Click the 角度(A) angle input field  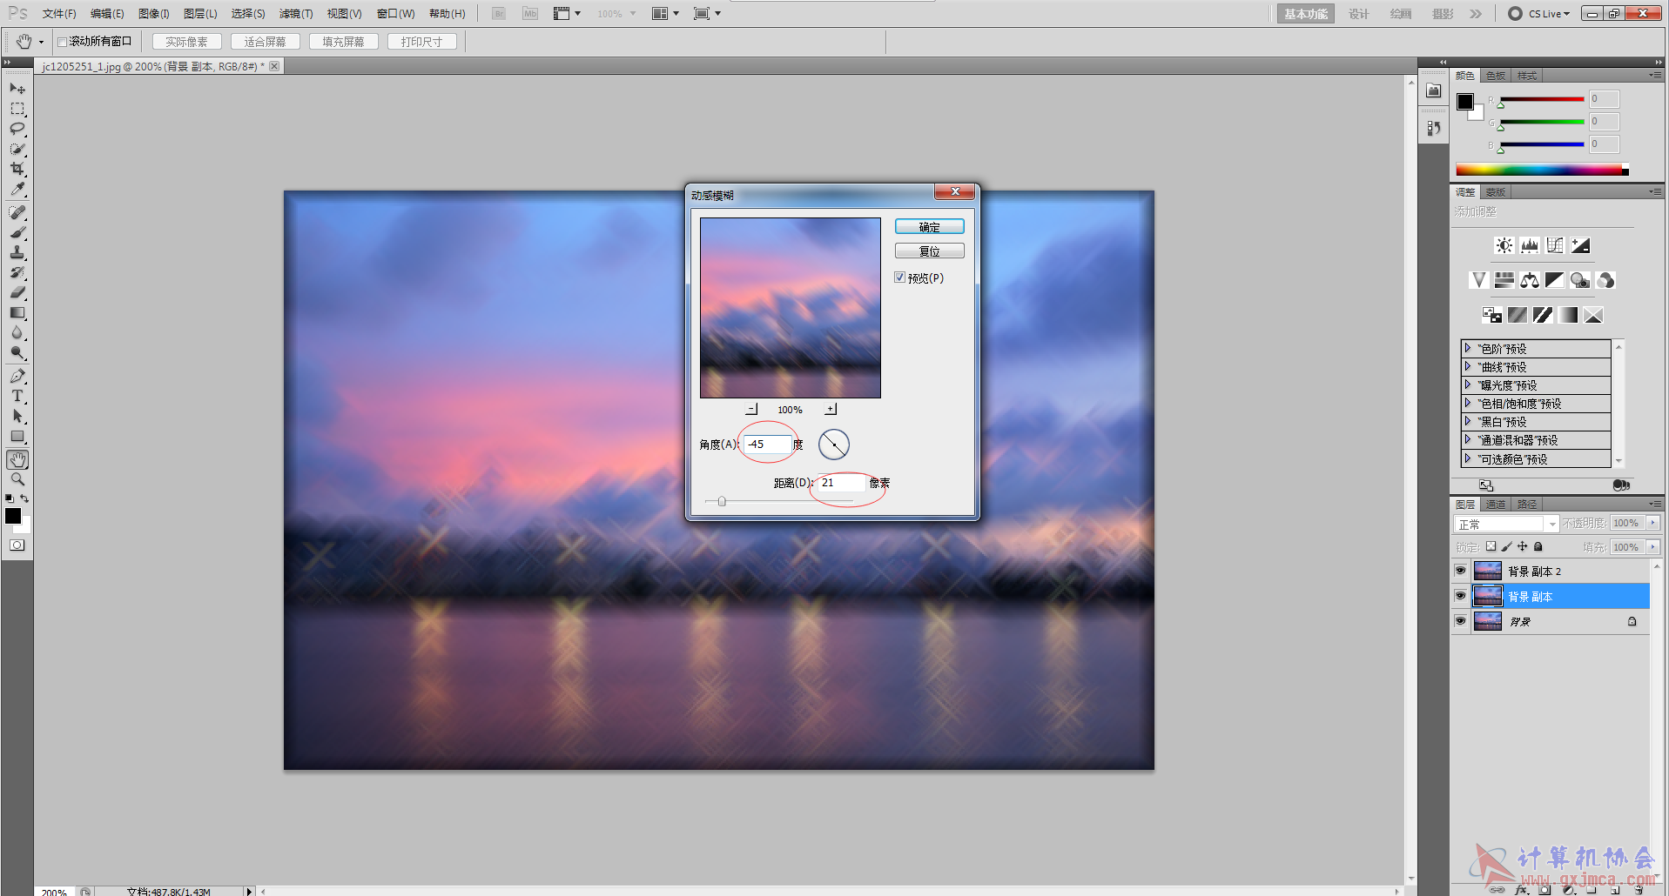pos(767,445)
